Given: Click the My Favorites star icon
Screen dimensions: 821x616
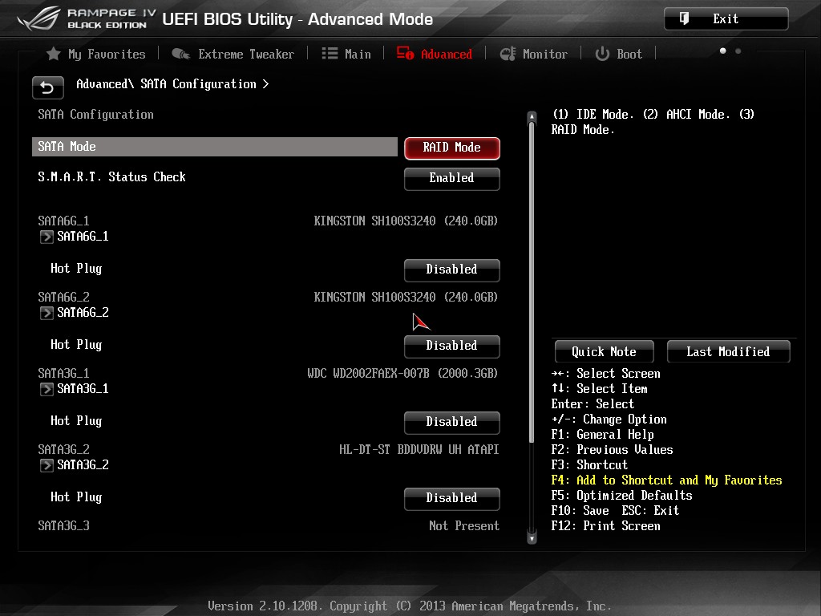Looking at the screenshot, I should (54, 54).
